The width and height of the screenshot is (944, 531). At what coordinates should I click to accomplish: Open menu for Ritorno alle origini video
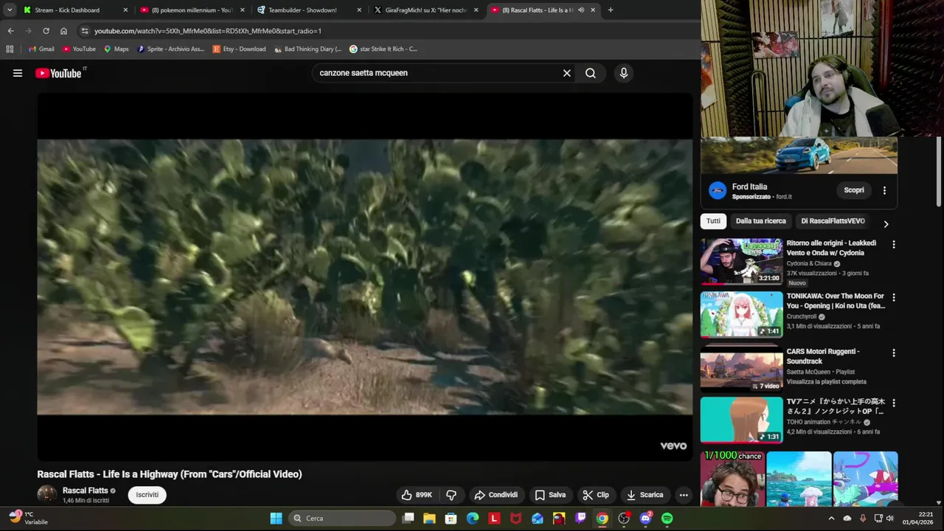[894, 244]
